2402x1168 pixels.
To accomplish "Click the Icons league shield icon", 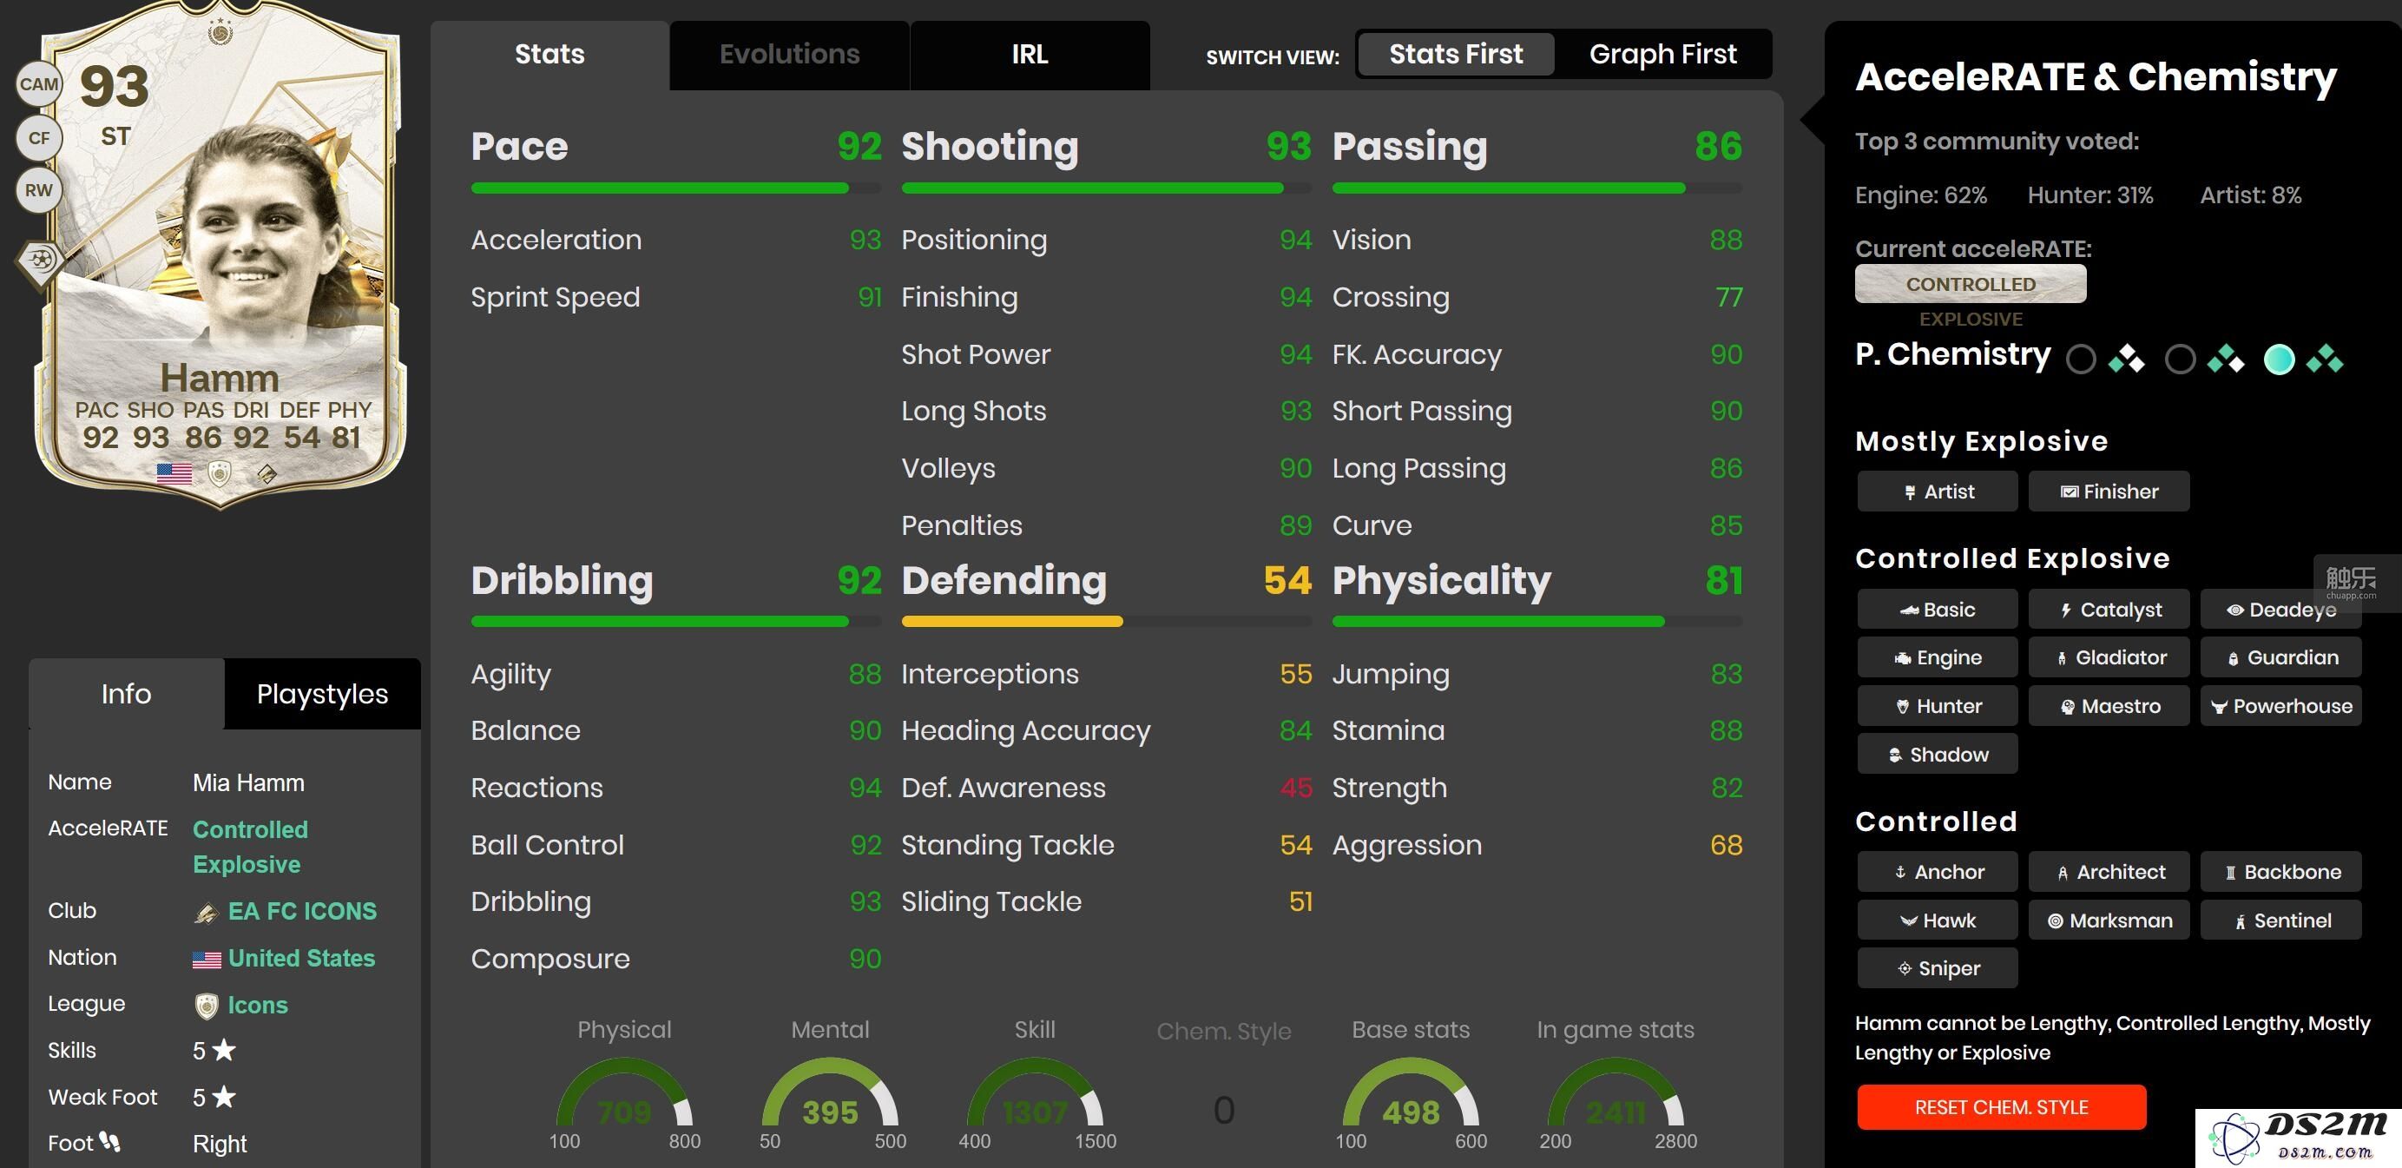I will tap(206, 1006).
